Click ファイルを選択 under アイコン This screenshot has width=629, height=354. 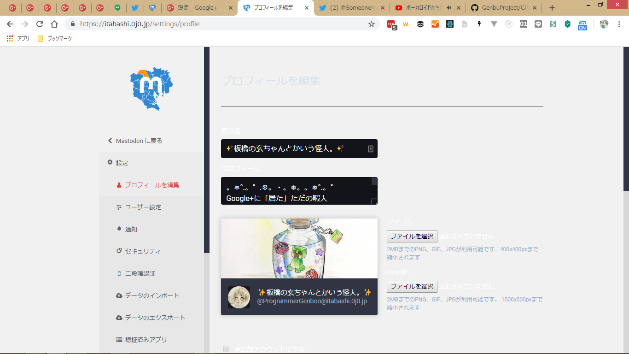coord(412,236)
